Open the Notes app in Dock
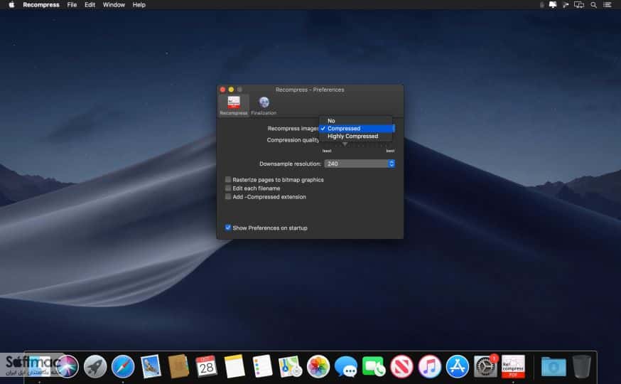 coord(234,366)
